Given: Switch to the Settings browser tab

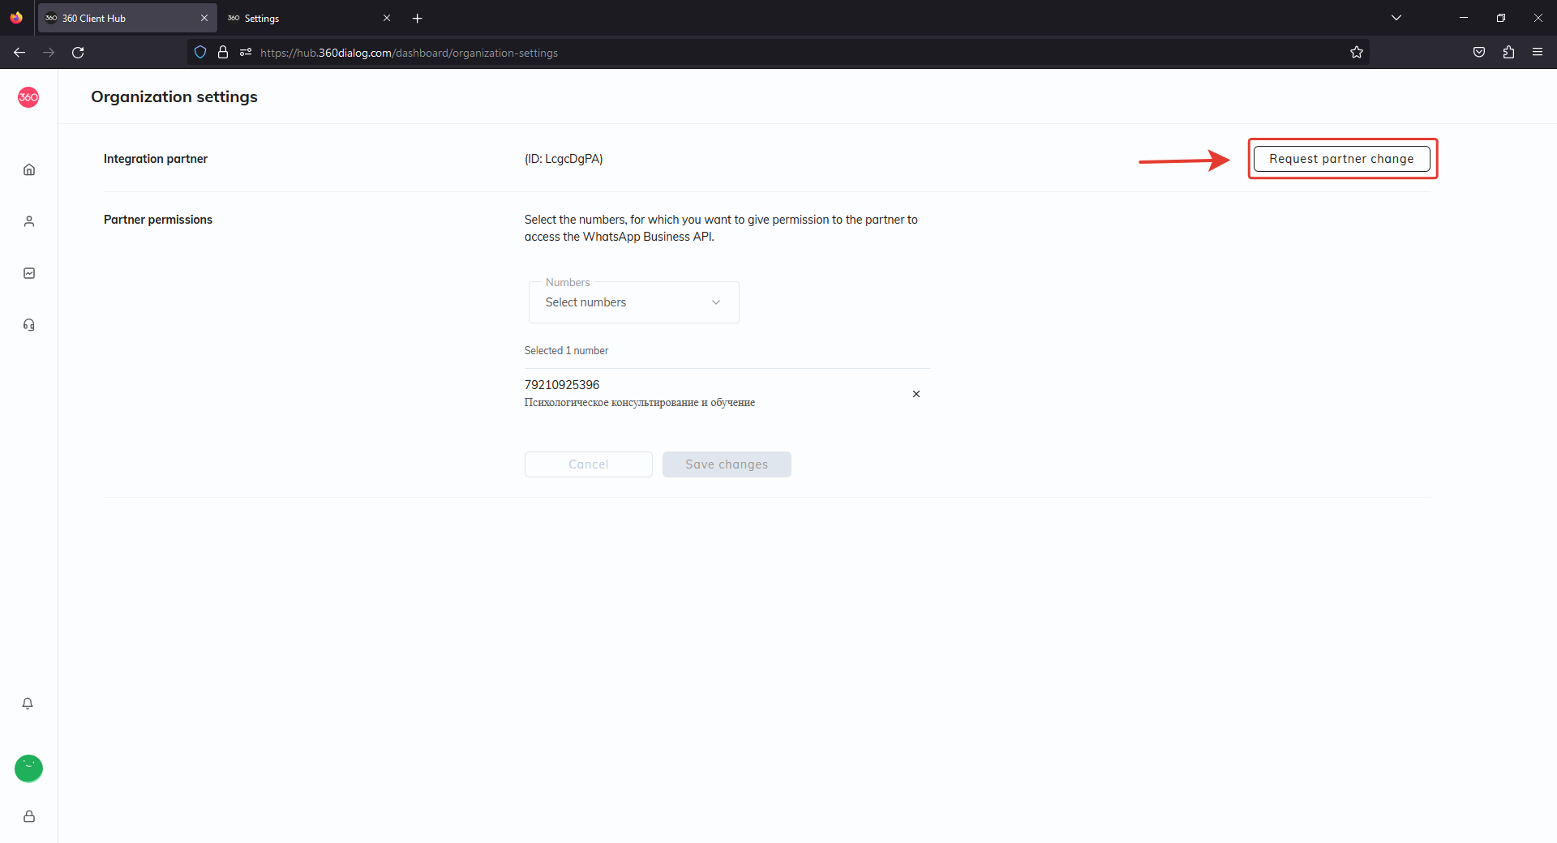Looking at the screenshot, I should (300, 18).
